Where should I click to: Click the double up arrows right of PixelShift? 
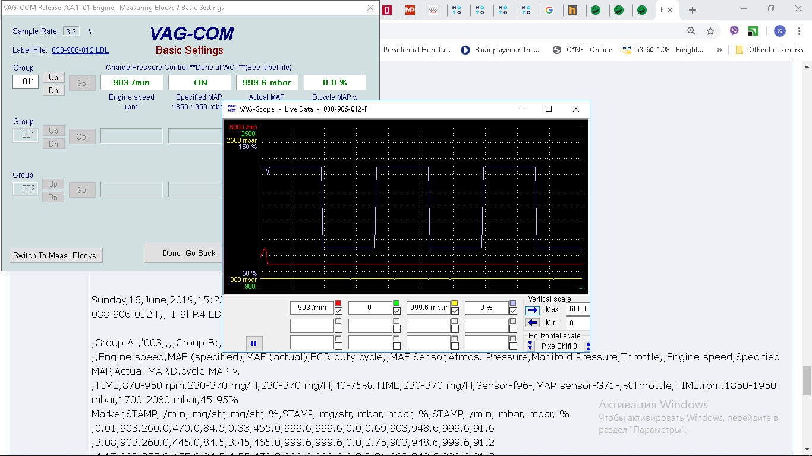tap(587, 346)
